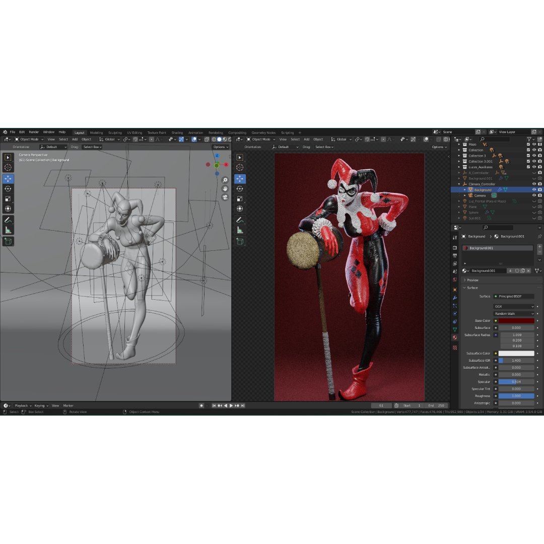Viewport: 544px width, 544px height.
Task: Open the Object Data green triangle tab
Action: 455,329
